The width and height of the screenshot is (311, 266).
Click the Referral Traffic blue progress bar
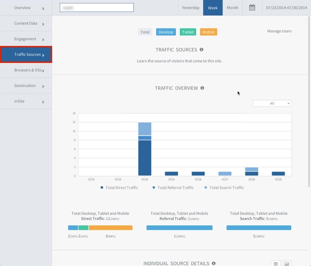tap(179, 228)
